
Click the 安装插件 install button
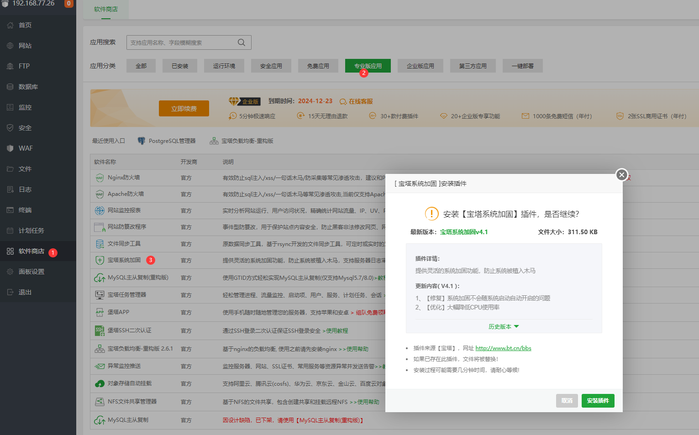598,401
